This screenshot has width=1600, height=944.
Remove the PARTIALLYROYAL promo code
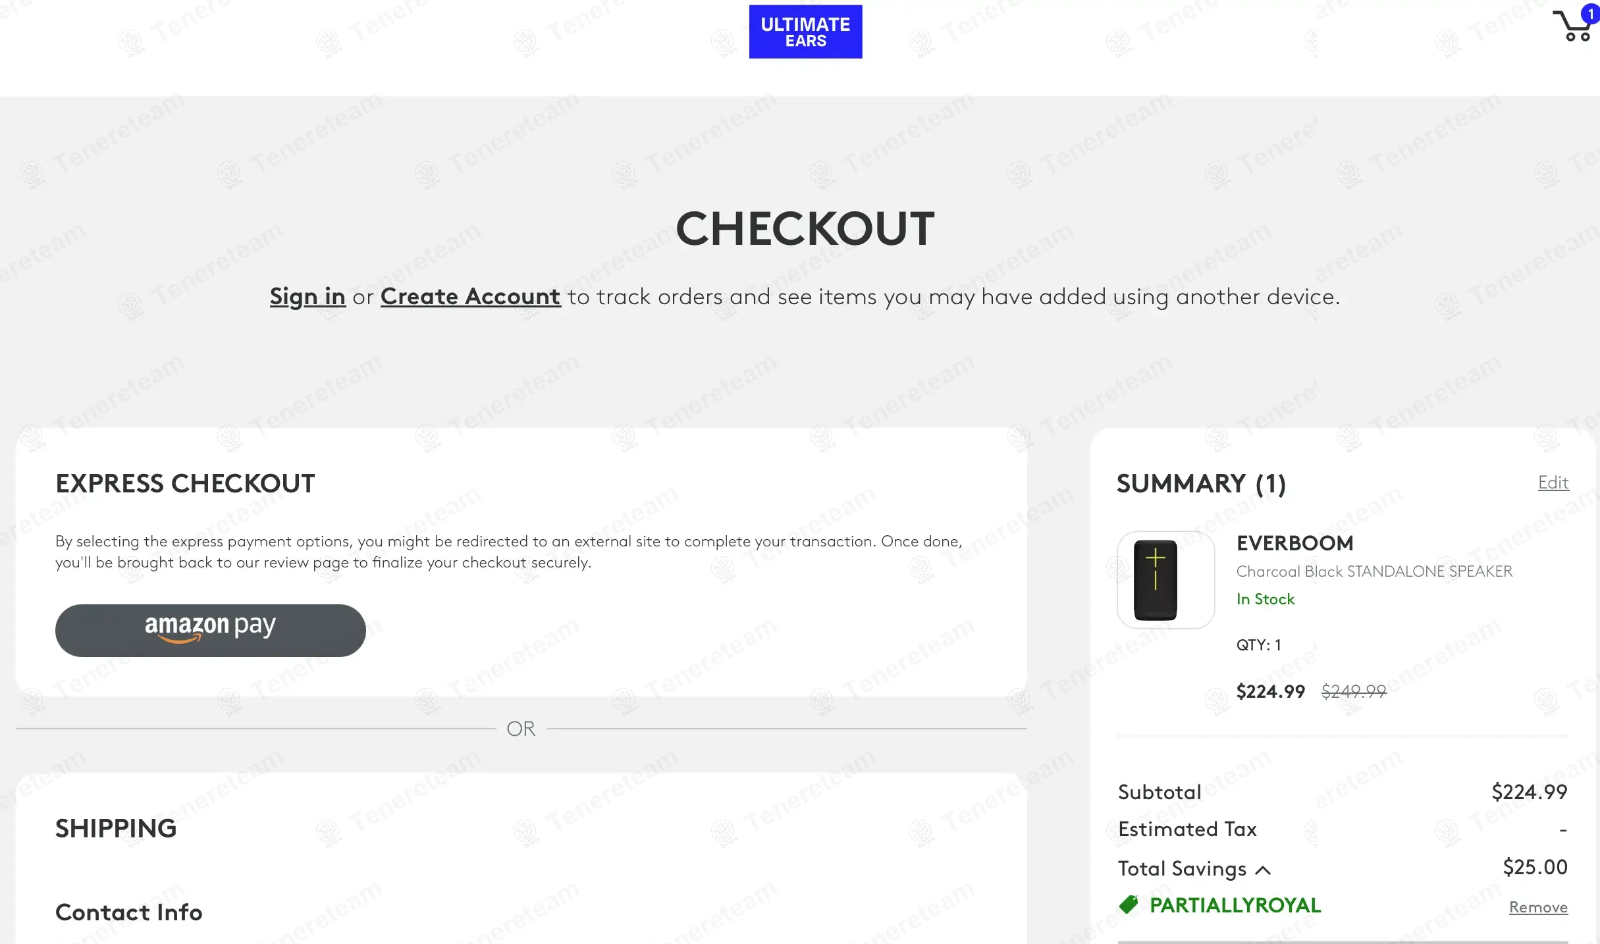point(1538,907)
